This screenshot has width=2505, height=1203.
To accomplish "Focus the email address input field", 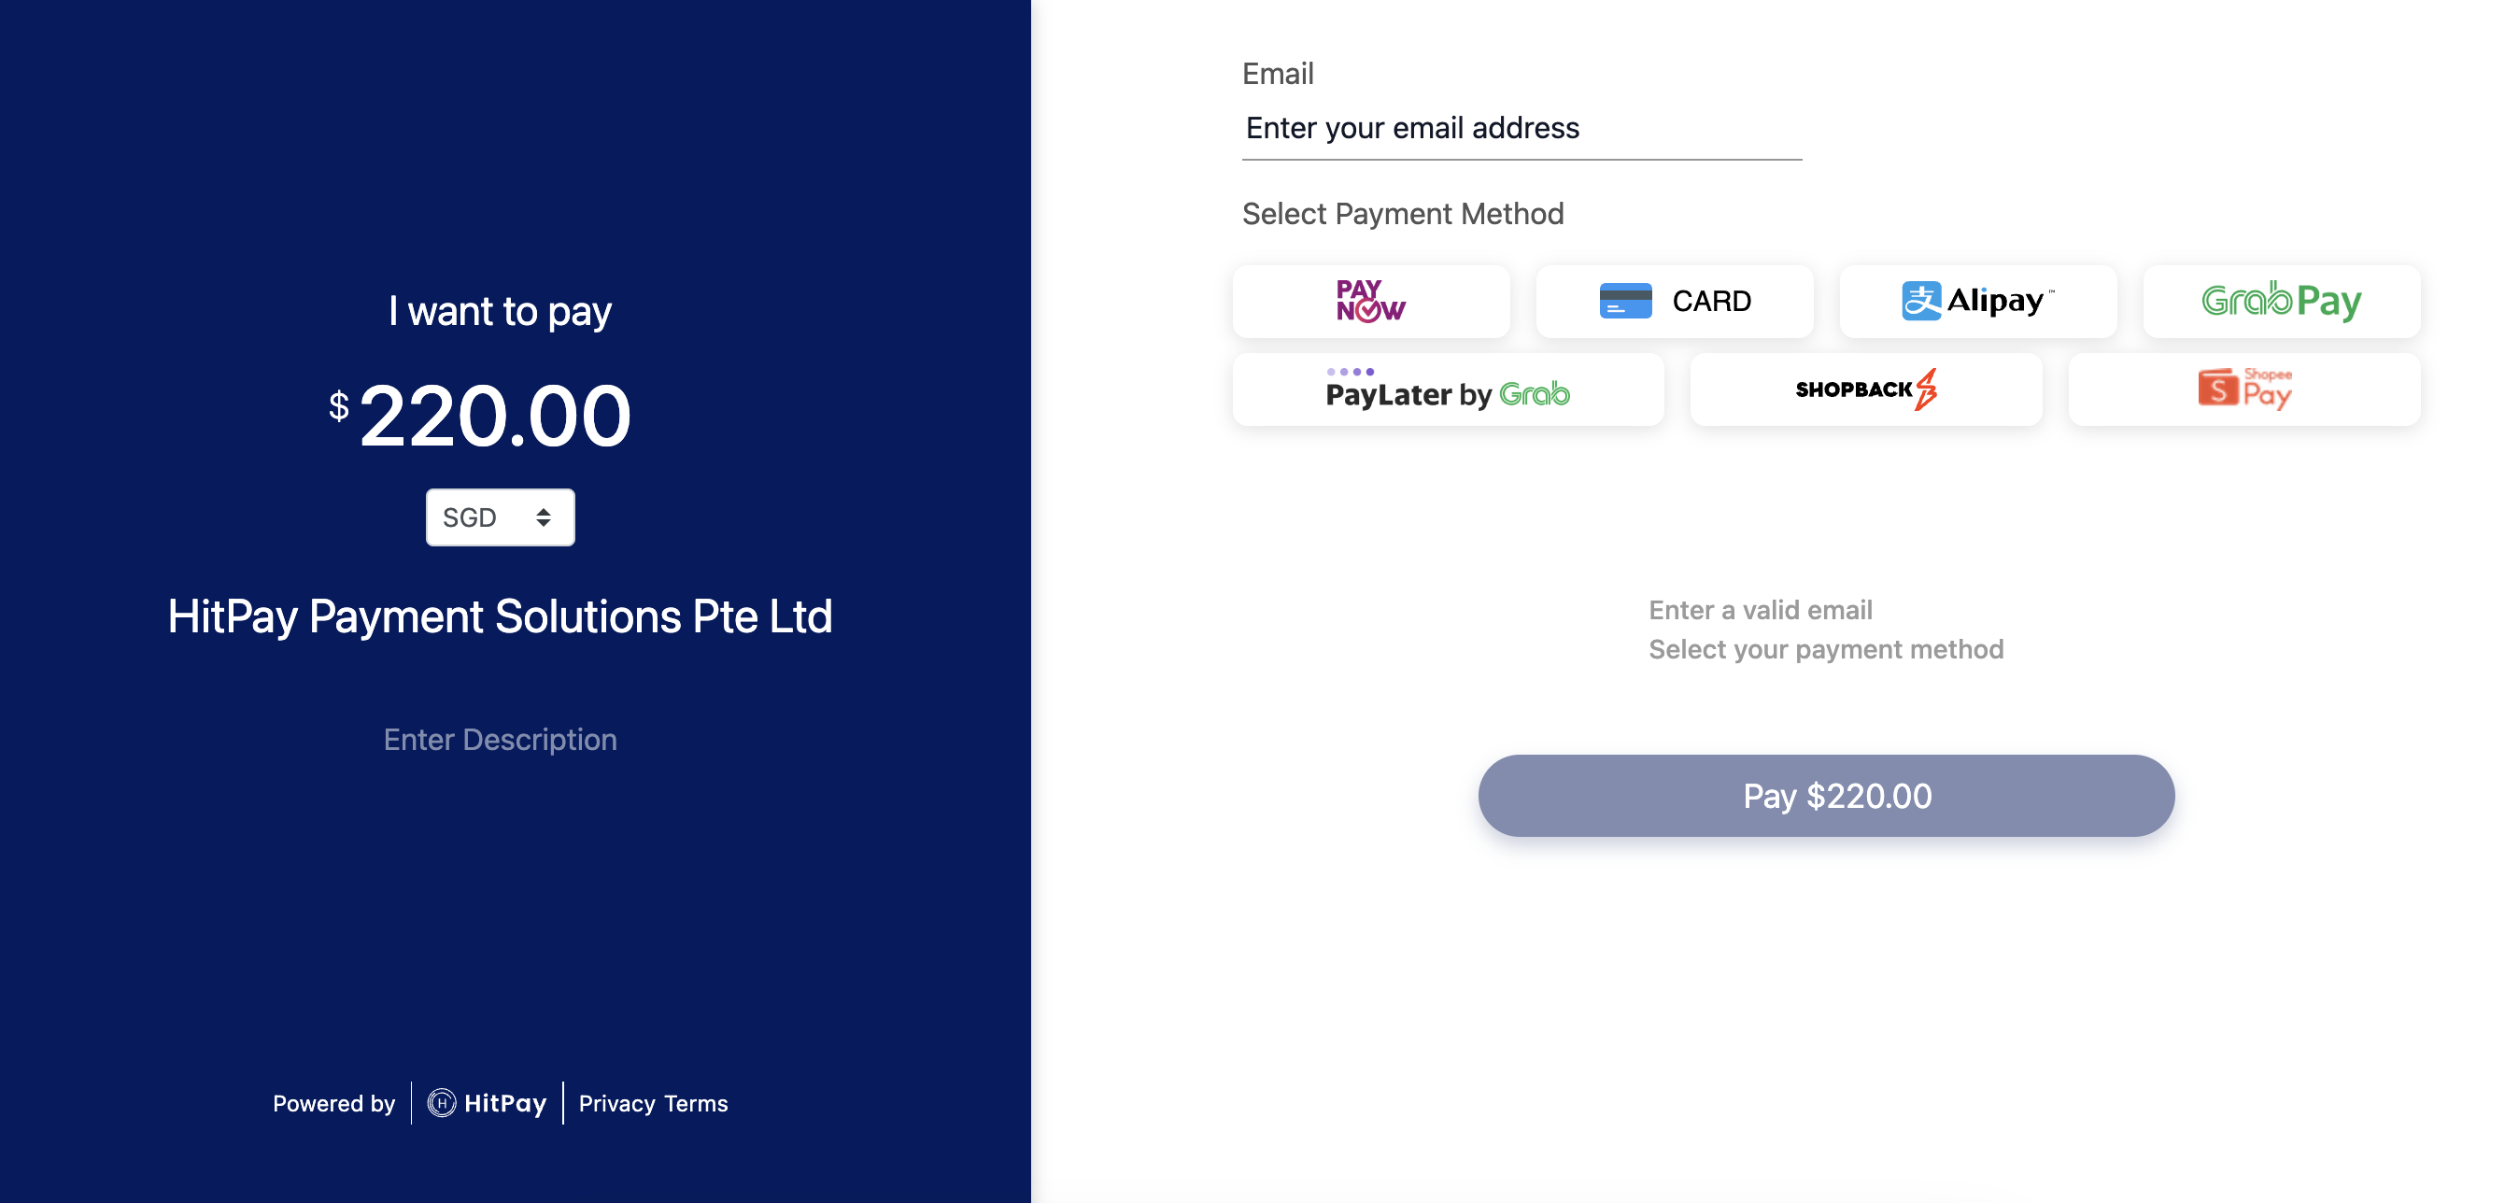I will click(1521, 128).
